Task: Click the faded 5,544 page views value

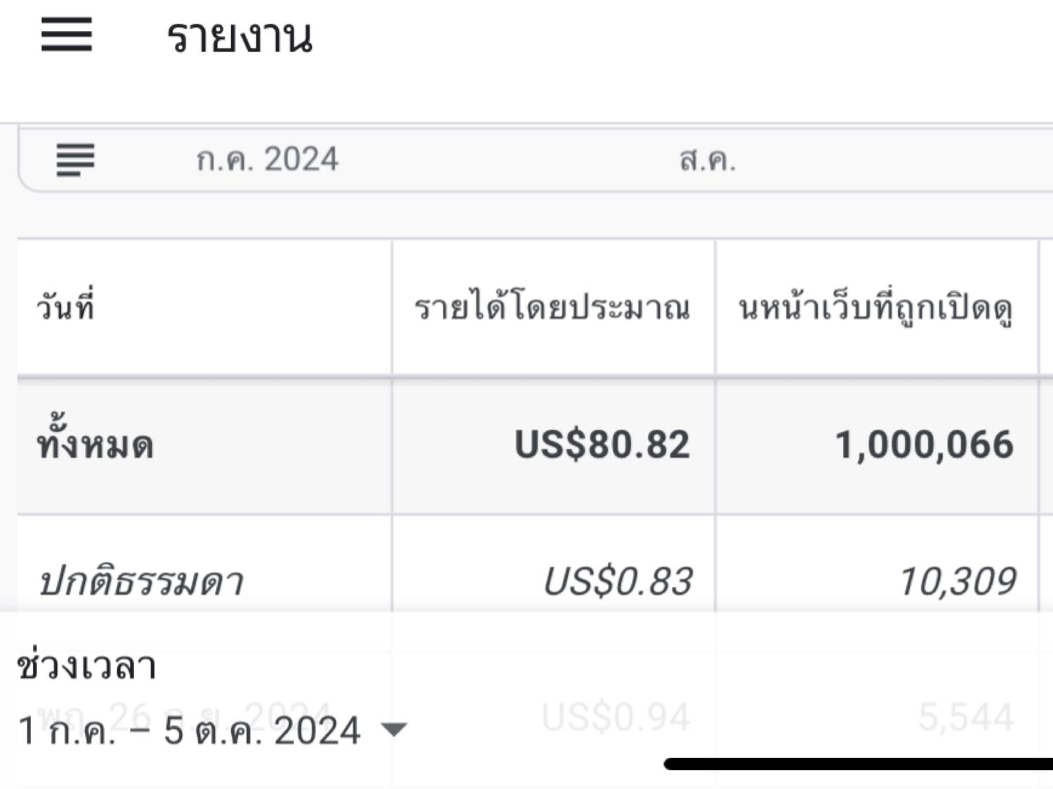Action: [x=966, y=717]
